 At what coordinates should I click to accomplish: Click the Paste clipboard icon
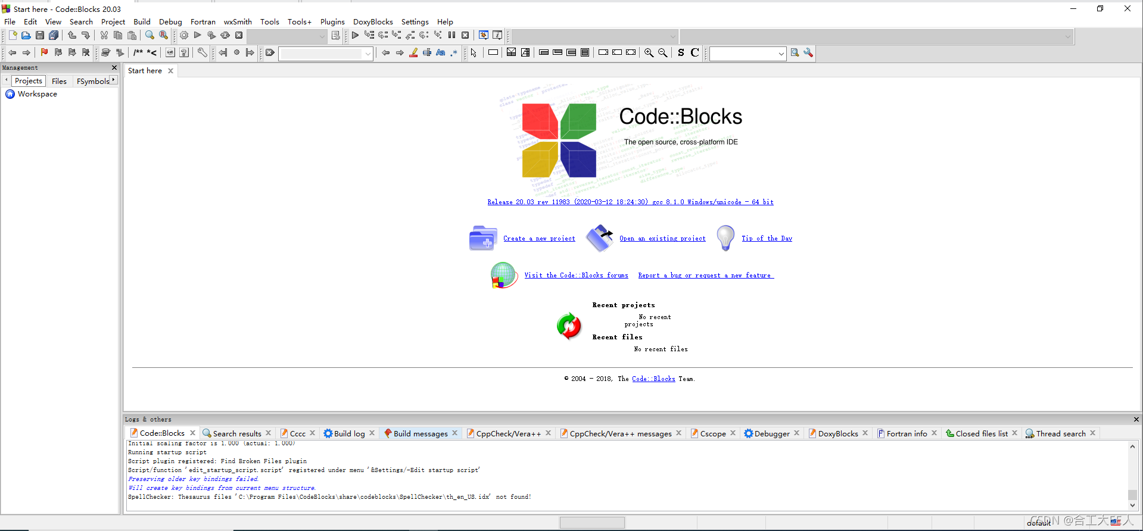tap(132, 36)
